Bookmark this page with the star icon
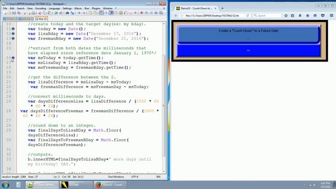Viewport: 336px width, 189px height. click(286, 16)
